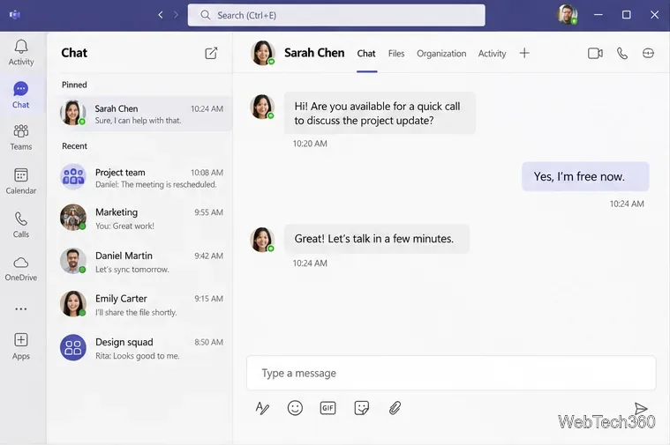Minimize the Teams window

(x=598, y=15)
